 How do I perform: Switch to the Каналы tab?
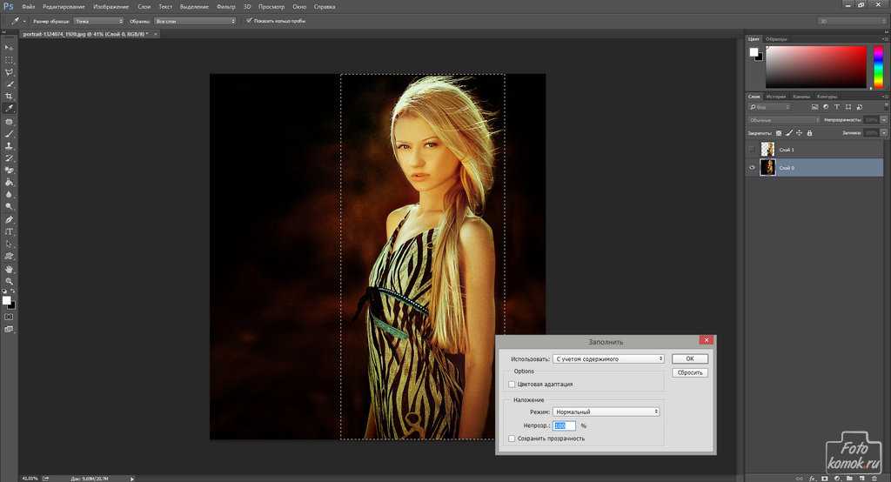[x=801, y=97]
